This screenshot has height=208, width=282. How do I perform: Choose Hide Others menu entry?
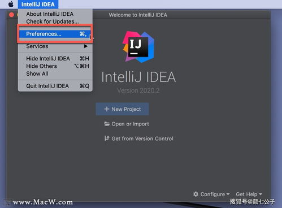[55, 66]
